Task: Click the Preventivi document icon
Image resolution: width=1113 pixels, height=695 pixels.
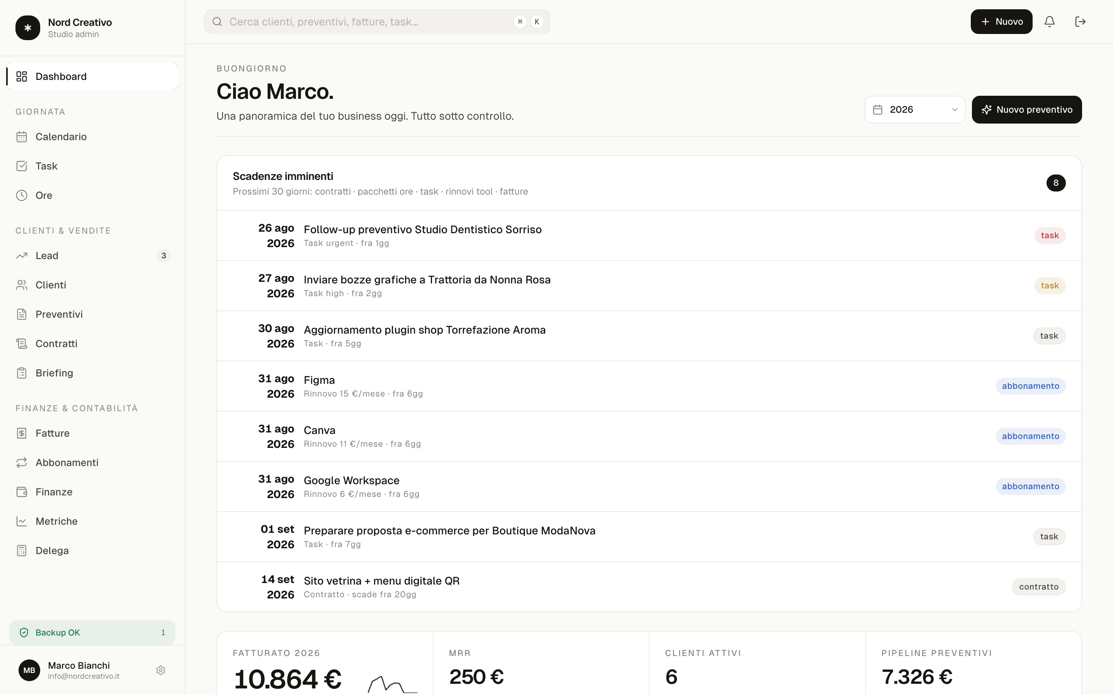Action: [x=22, y=314]
